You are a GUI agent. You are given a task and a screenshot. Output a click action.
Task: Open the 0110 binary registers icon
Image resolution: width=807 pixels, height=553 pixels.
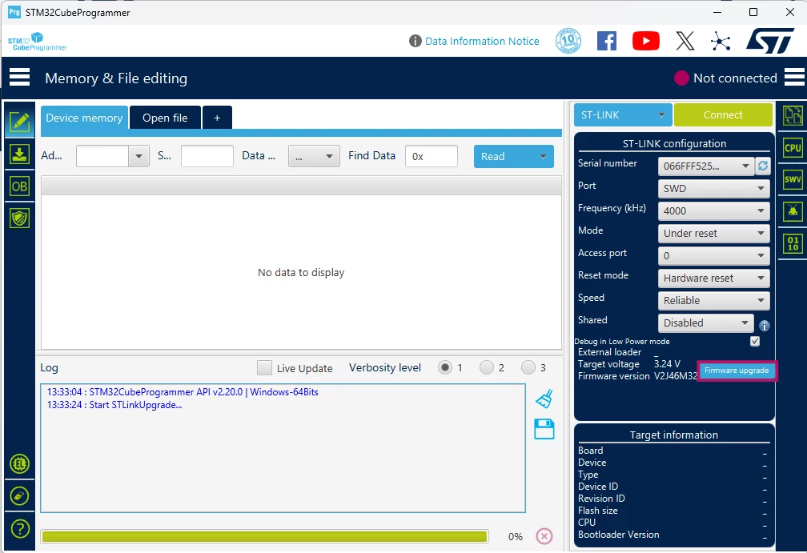[793, 243]
